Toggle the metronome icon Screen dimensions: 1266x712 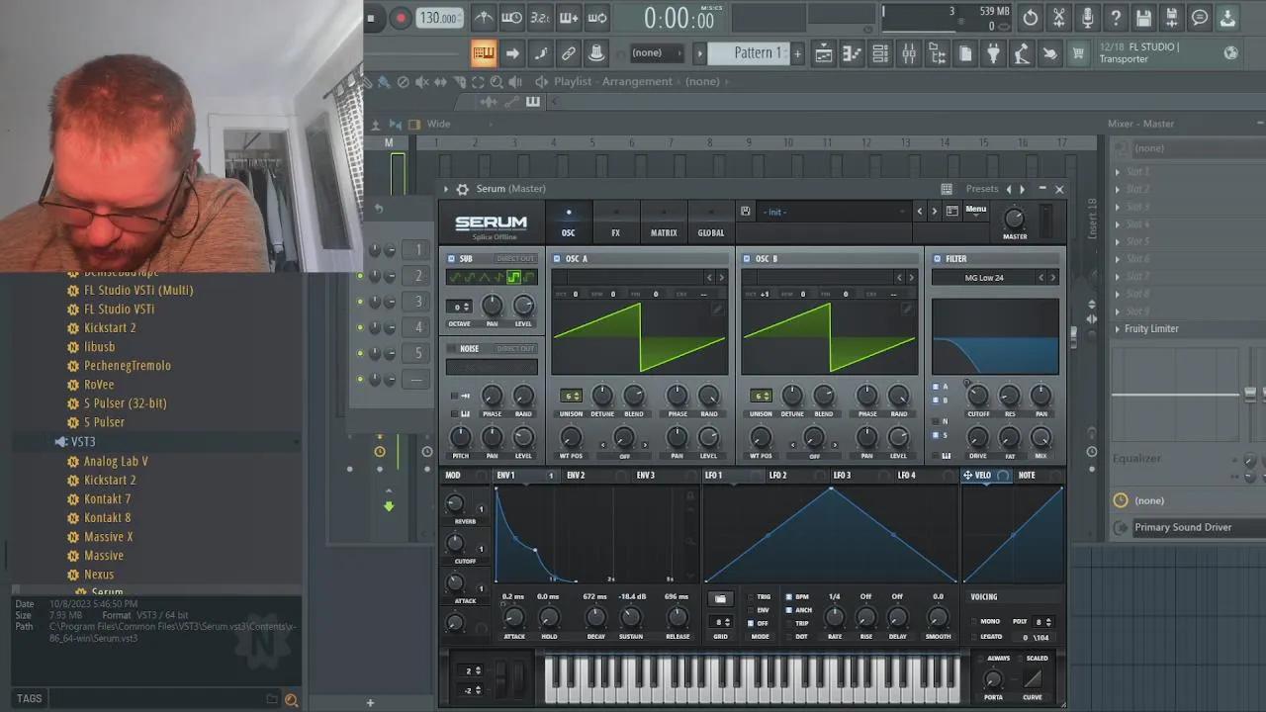tap(484, 18)
